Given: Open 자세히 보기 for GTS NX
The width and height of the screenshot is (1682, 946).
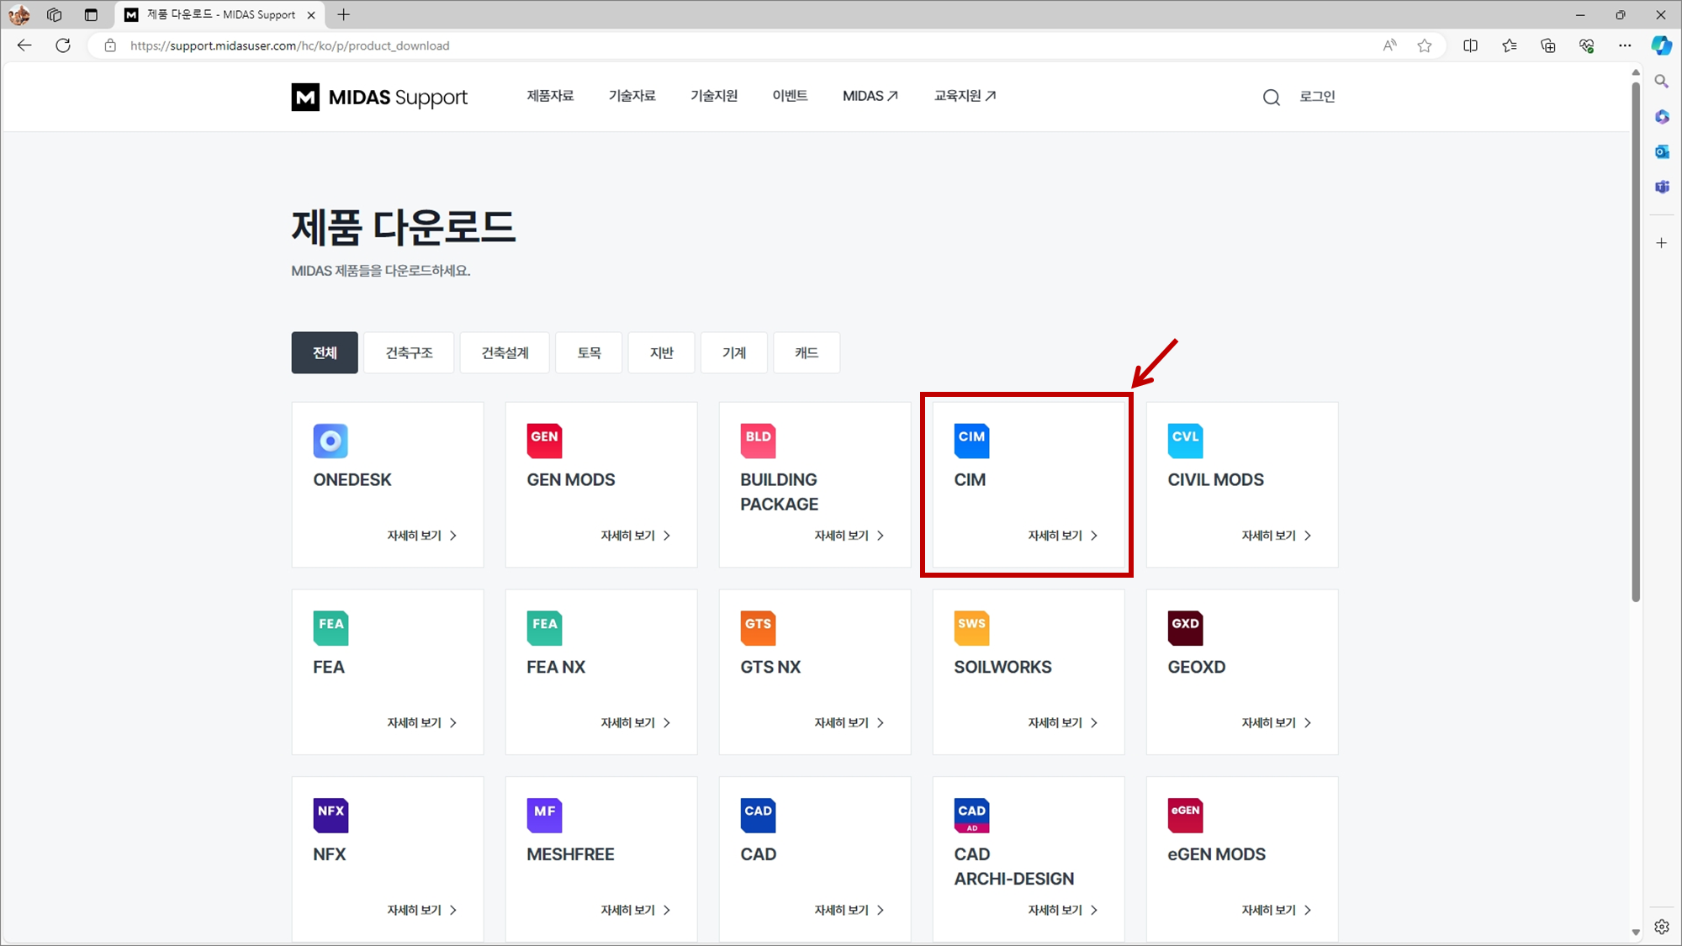Looking at the screenshot, I should coord(849,723).
